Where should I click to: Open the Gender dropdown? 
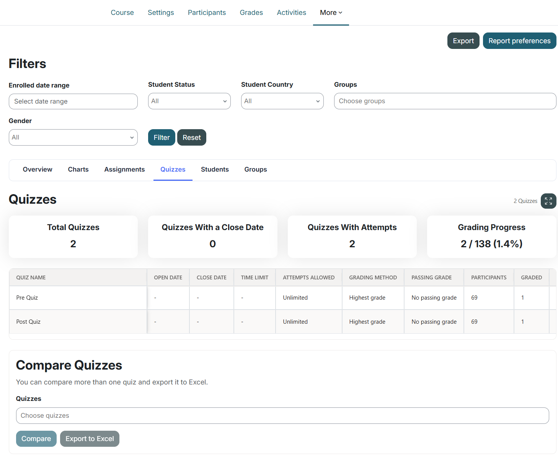[x=73, y=138]
